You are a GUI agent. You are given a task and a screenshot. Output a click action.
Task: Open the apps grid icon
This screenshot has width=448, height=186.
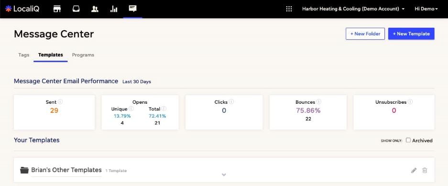tap(289, 9)
